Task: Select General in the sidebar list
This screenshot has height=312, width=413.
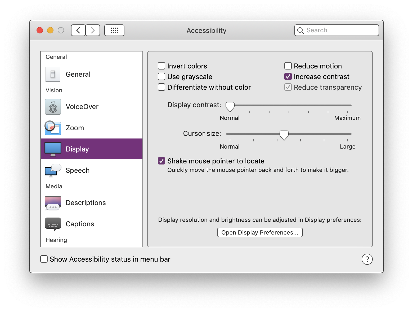Action: (x=92, y=74)
